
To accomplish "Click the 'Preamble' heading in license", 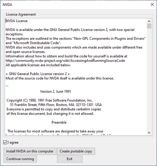I will [x=59, y=122].
